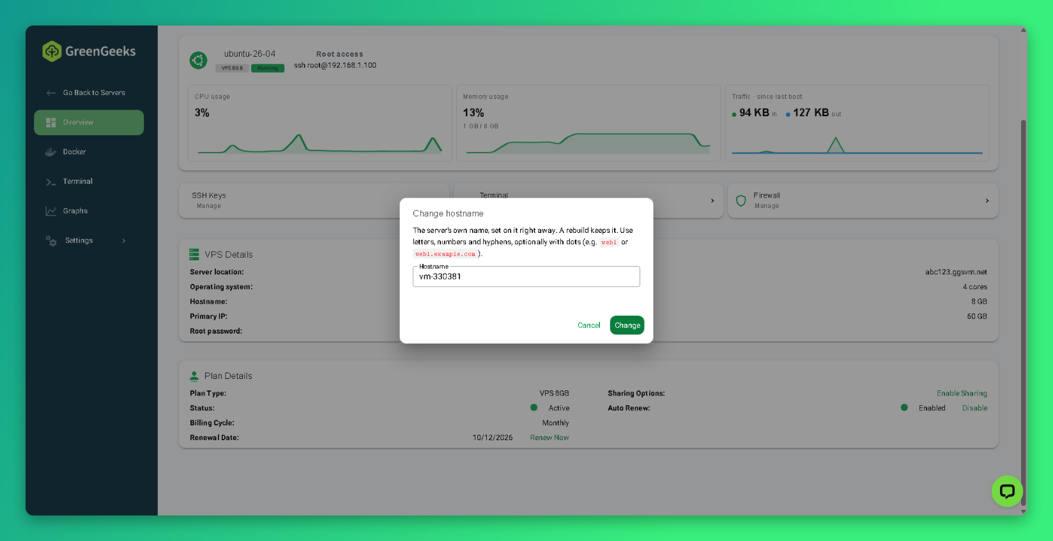This screenshot has width=1053, height=541.
Task: Click the Settings gears icon
Action: click(x=51, y=241)
